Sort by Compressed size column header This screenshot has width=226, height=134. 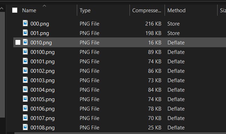pos(147,10)
